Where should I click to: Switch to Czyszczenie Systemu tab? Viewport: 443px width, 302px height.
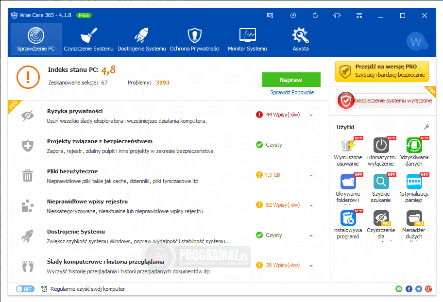click(88, 39)
